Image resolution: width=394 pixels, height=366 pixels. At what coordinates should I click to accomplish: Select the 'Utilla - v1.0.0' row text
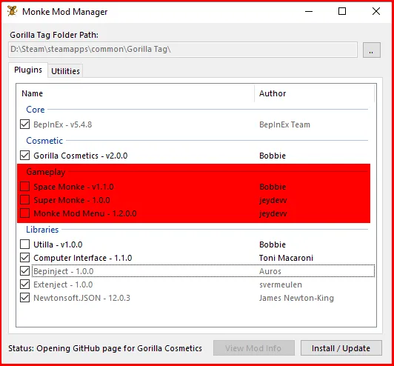pyautogui.click(x=58, y=244)
